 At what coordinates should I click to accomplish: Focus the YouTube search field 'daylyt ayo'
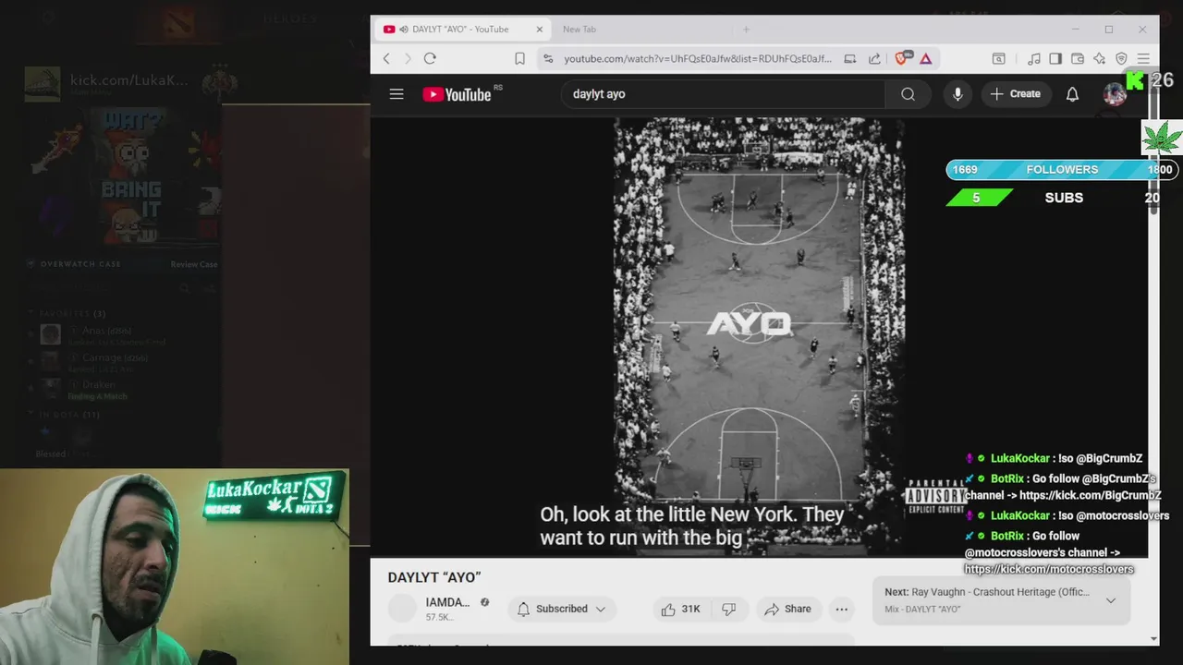pos(724,94)
